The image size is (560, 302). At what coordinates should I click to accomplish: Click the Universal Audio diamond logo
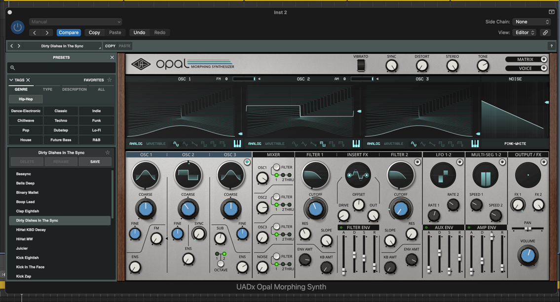tap(141, 64)
